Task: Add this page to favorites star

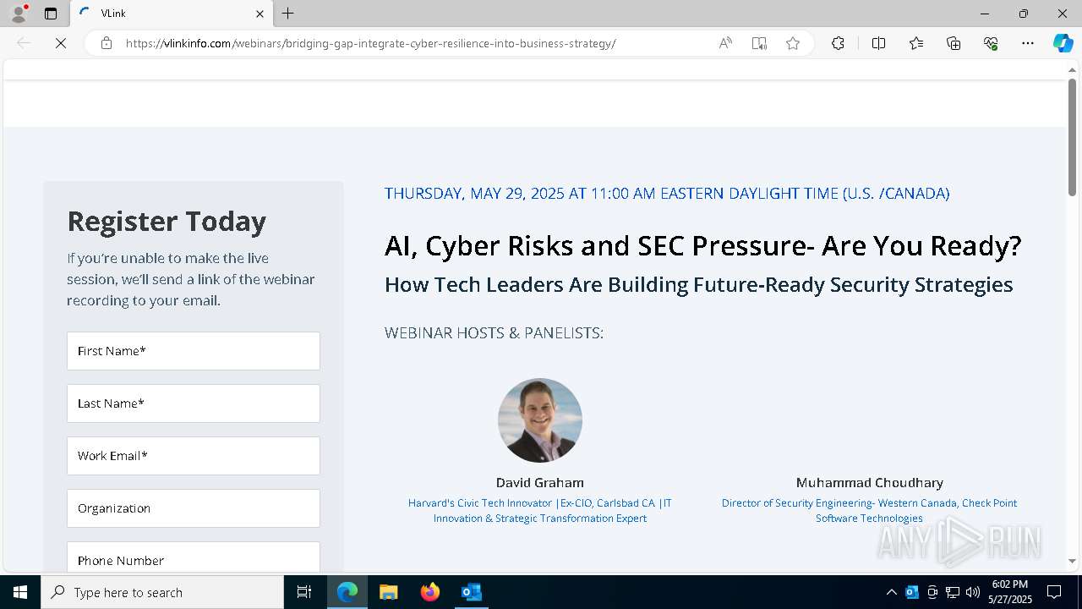Action: (x=793, y=43)
